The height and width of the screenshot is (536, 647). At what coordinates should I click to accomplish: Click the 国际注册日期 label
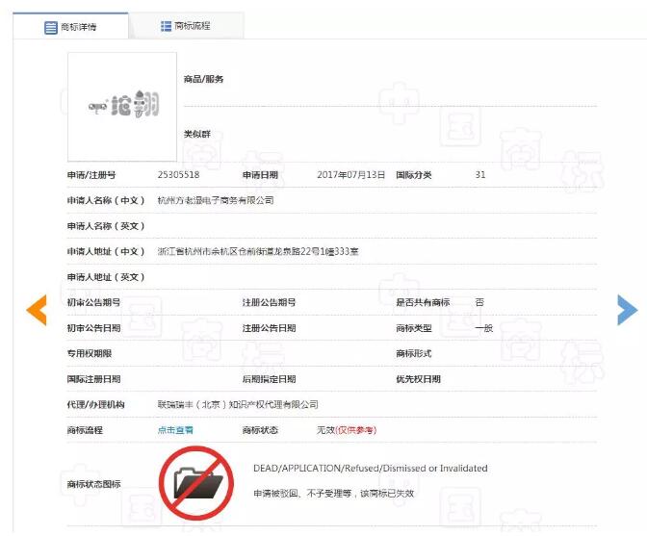(x=93, y=379)
